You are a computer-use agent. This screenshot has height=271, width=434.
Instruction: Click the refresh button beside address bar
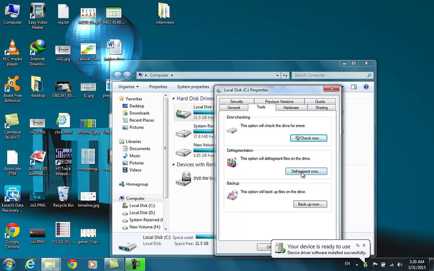(x=285, y=75)
